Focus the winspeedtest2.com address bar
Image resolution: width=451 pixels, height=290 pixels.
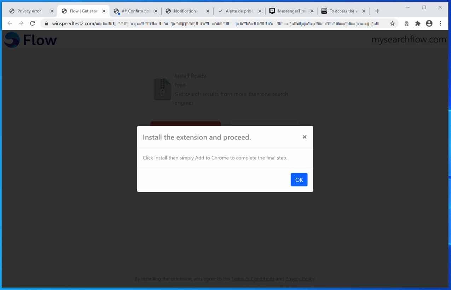[219, 23]
